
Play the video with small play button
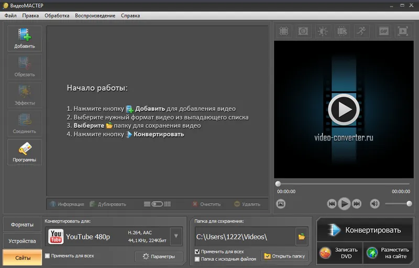[x=344, y=204]
